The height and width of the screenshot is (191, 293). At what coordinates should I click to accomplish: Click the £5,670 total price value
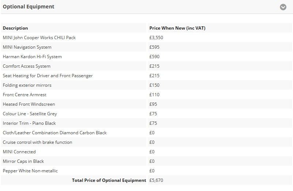point(156,180)
